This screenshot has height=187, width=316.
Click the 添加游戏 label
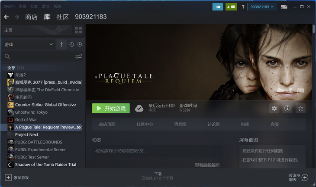[x=21, y=178]
